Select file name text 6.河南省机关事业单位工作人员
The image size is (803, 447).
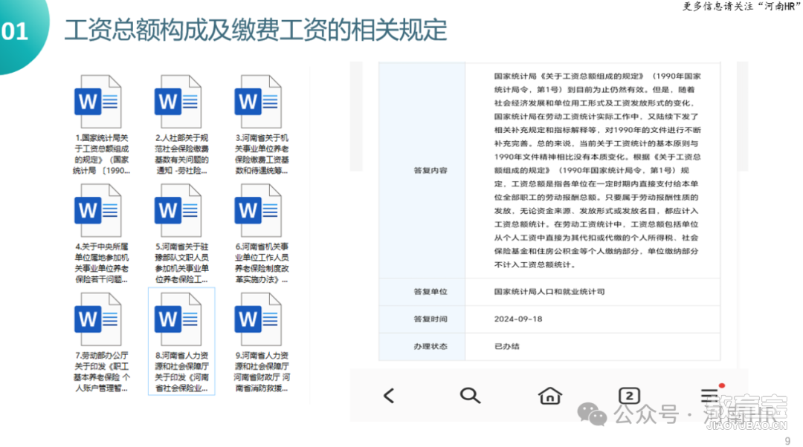[262, 263]
